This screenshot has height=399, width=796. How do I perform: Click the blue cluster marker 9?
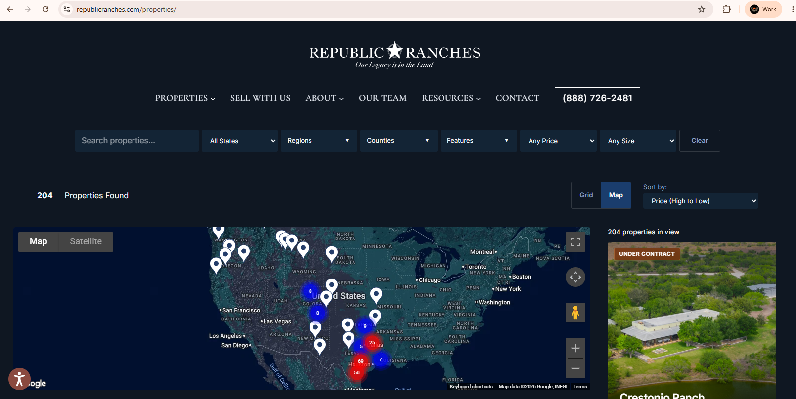(x=365, y=326)
